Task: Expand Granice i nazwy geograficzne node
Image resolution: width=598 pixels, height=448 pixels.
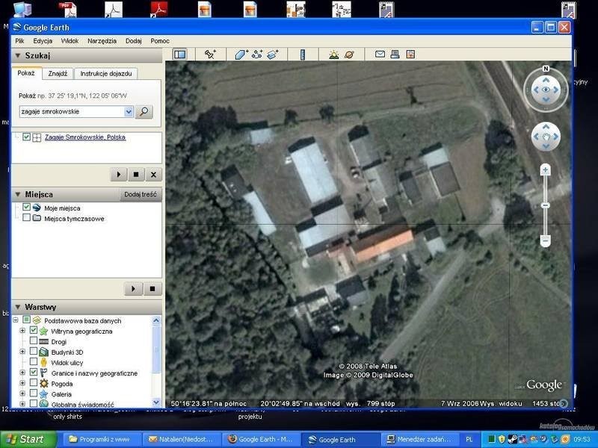Action: coord(22,373)
